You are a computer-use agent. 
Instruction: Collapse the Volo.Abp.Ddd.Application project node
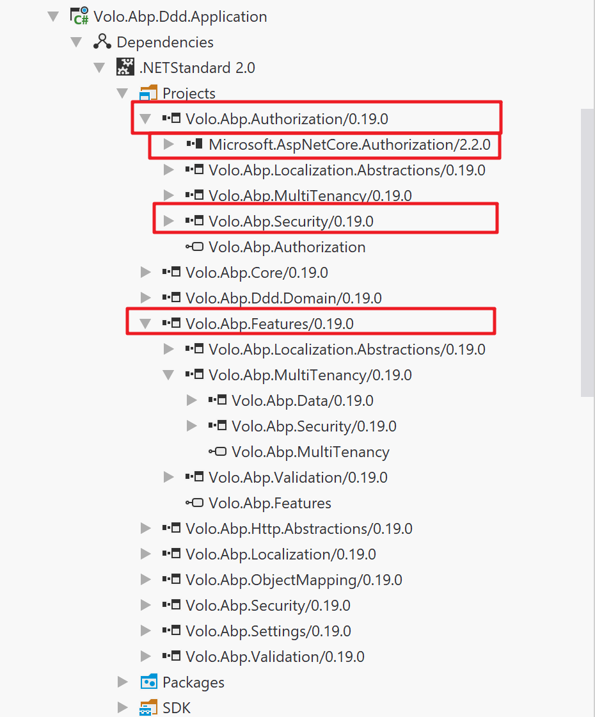tap(53, 16)
